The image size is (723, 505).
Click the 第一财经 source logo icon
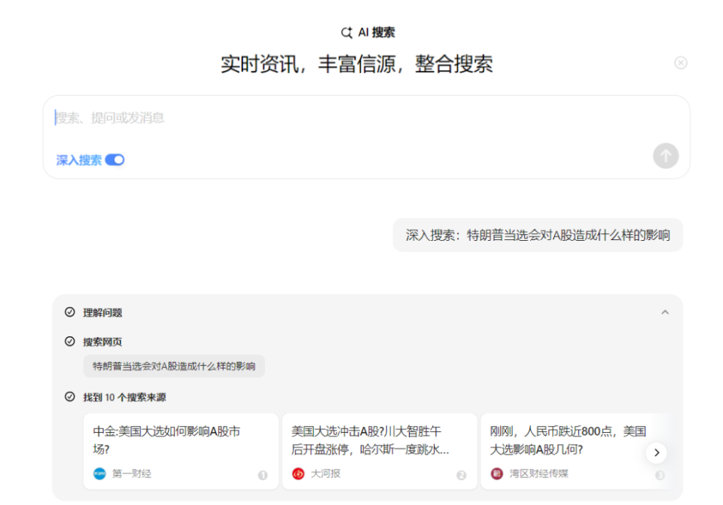pos(99,475)
